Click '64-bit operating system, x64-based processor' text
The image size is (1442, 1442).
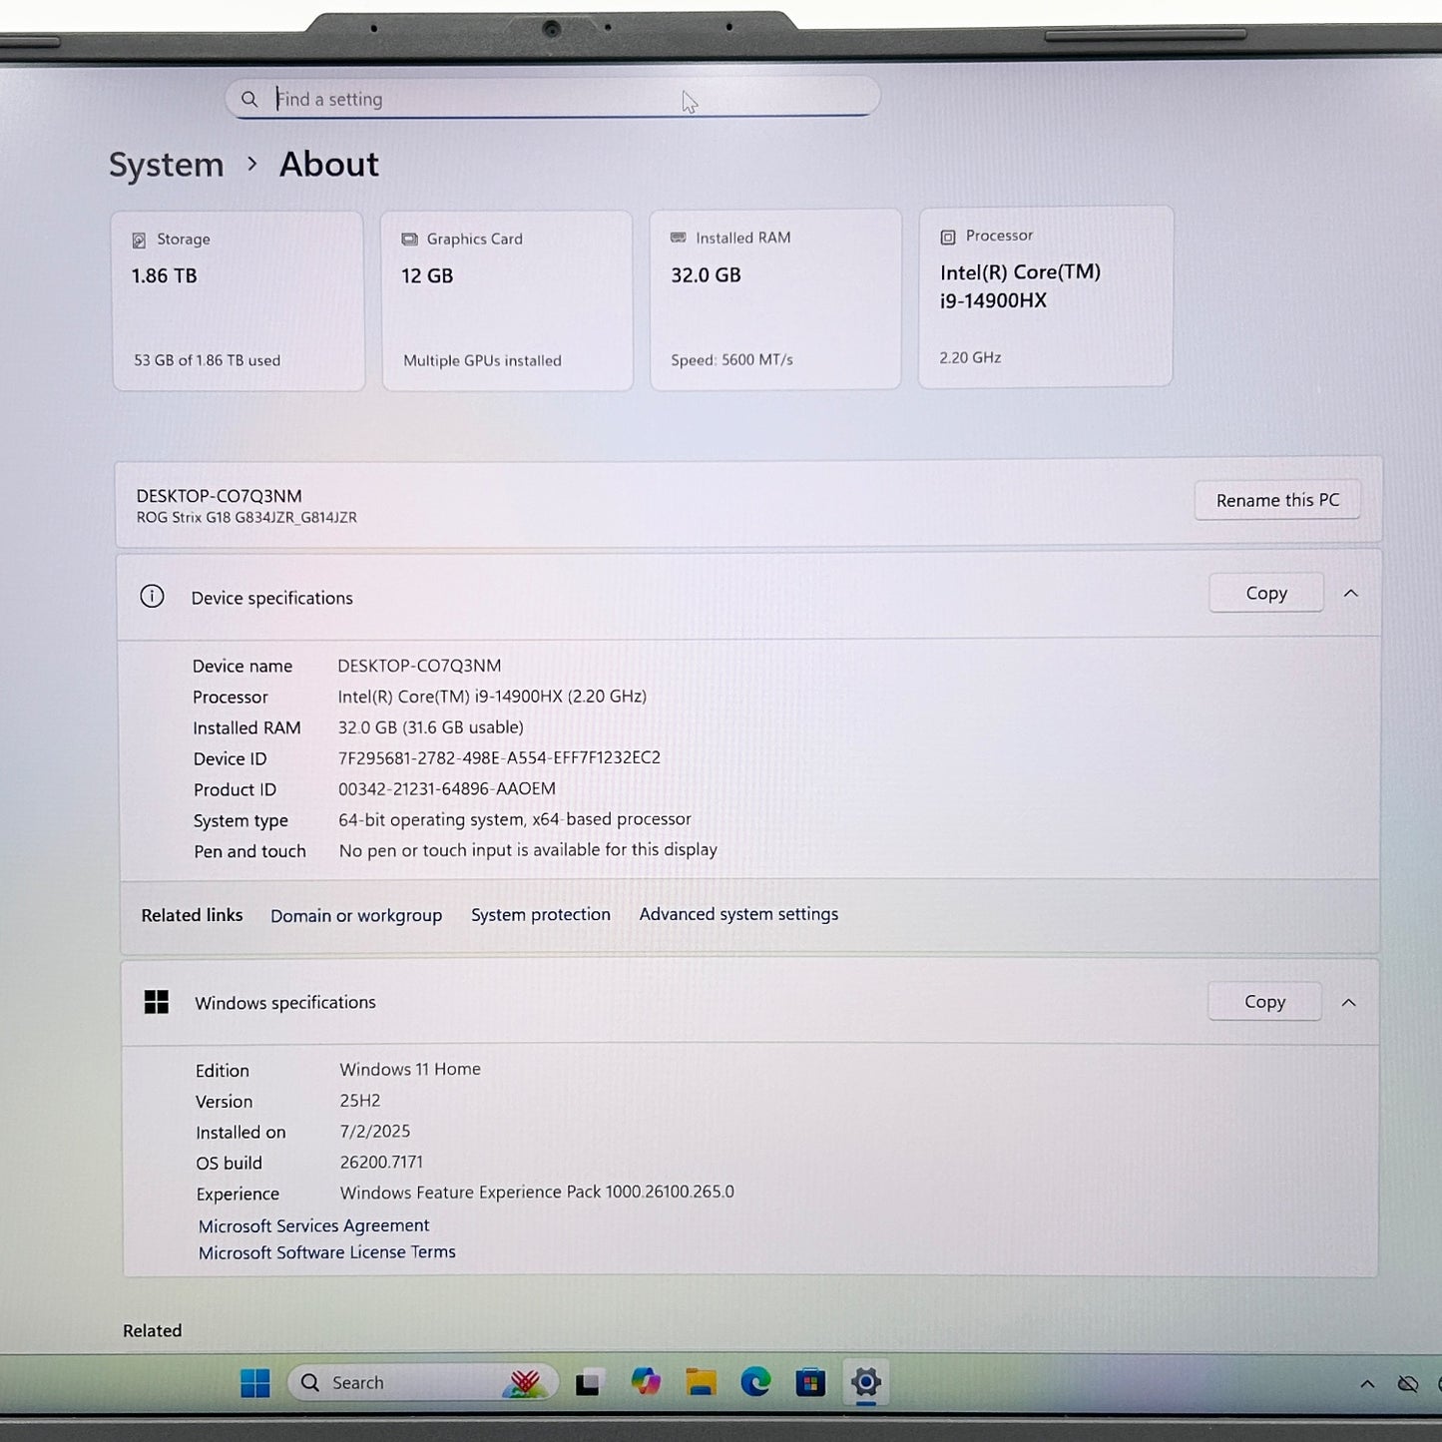point(515,820)
